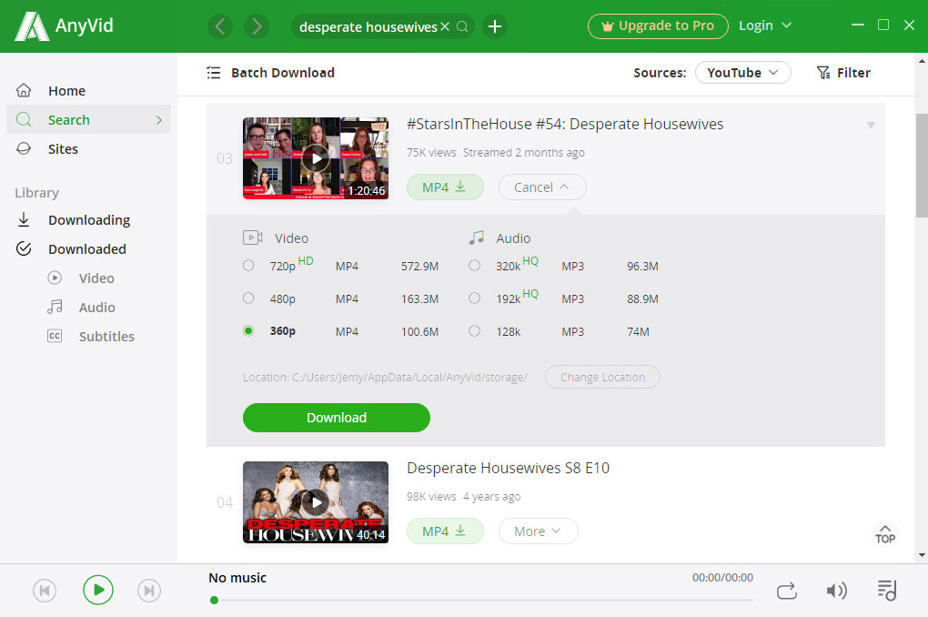928x617 pixels.
Task: Open the playlist queue icon
Action: (x=886, y=590)
